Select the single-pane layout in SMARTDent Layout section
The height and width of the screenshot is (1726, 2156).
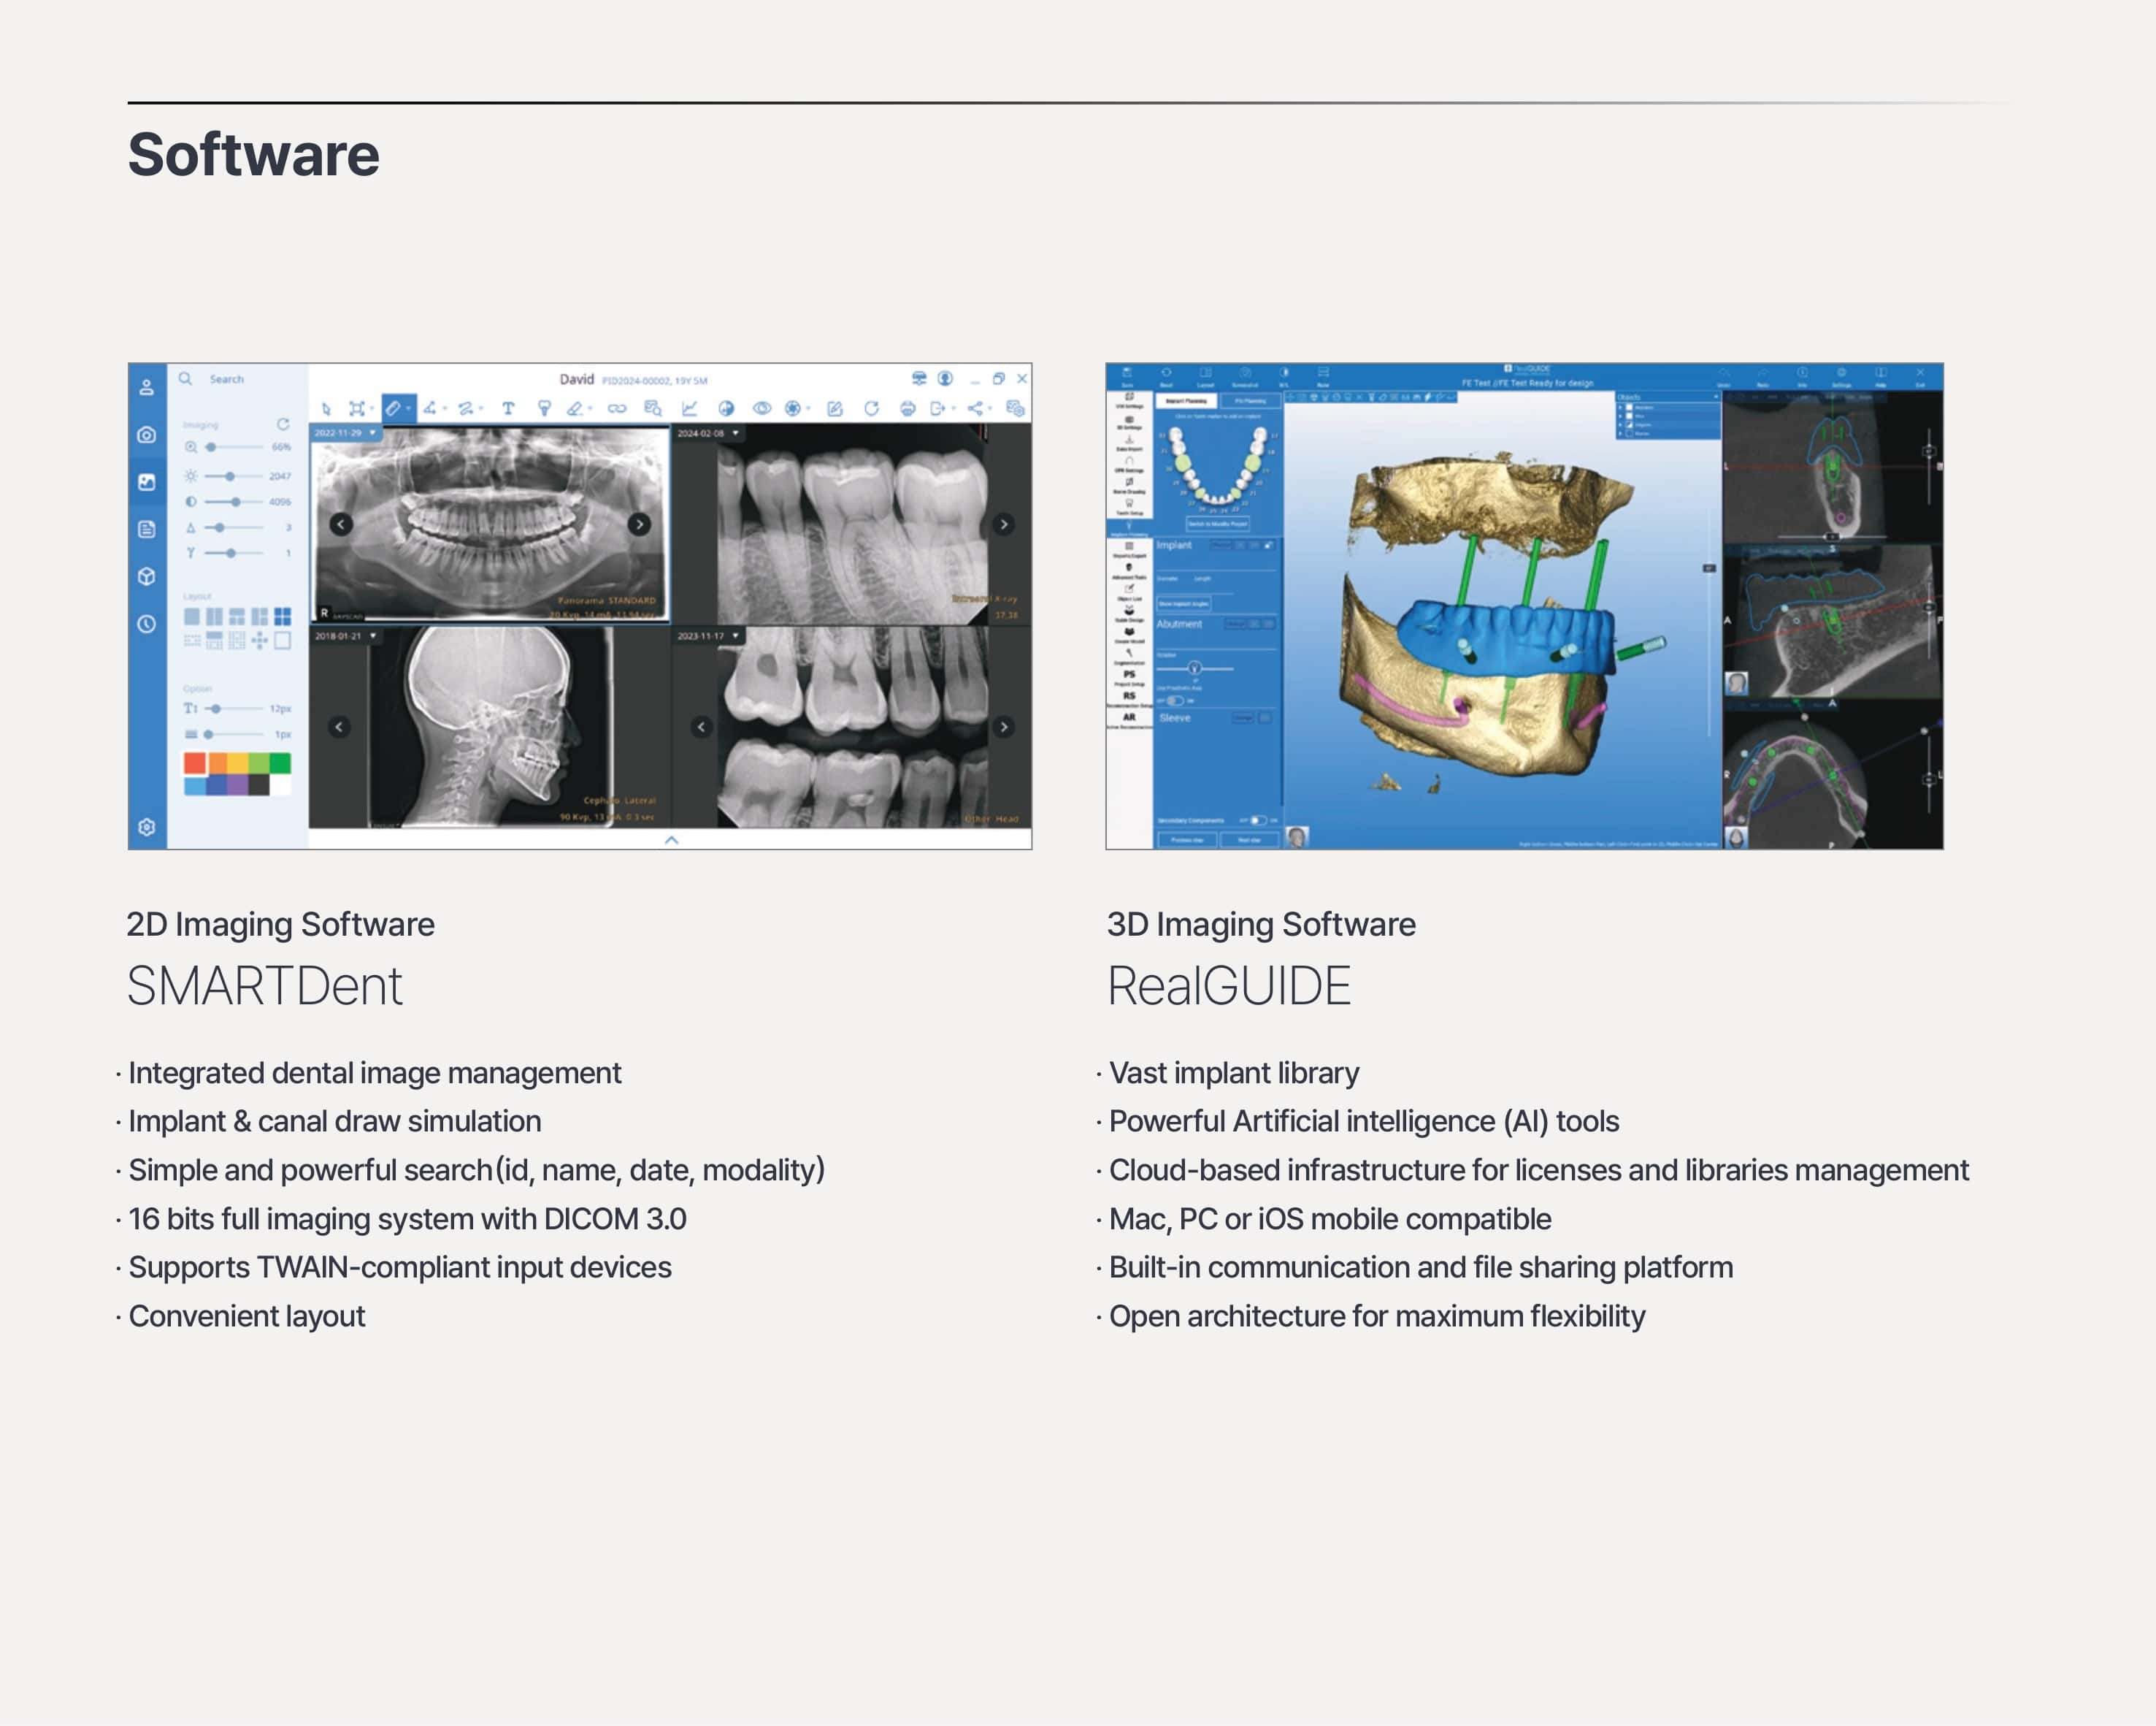pos(192,617)
